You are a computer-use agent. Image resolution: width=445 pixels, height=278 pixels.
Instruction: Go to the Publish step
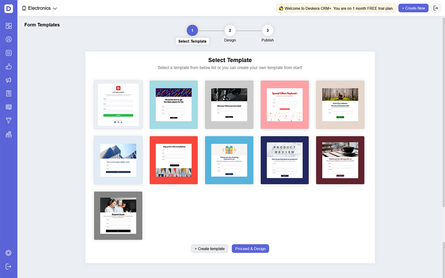(267, 30)
